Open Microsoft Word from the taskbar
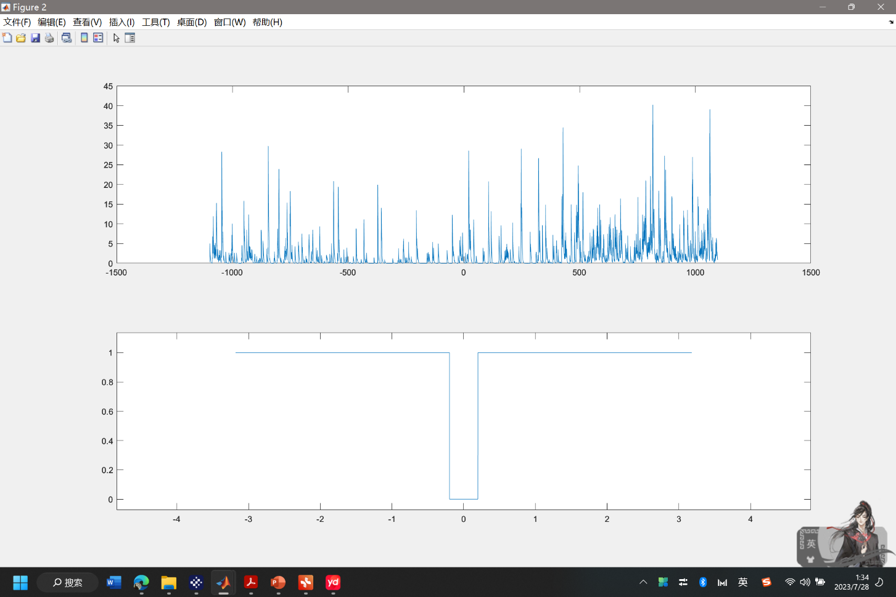This screenshot has height=597, width=896. coord(114,582)
